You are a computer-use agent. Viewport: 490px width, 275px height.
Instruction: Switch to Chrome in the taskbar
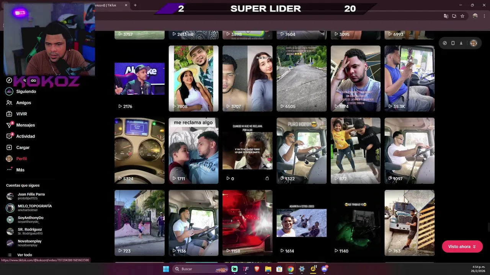coord(291,269)
